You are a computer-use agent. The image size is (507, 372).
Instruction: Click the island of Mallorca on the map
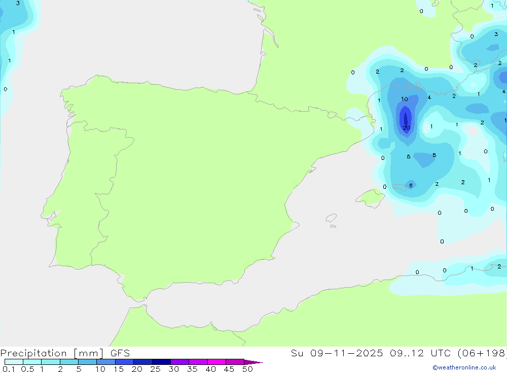[371, 198]
